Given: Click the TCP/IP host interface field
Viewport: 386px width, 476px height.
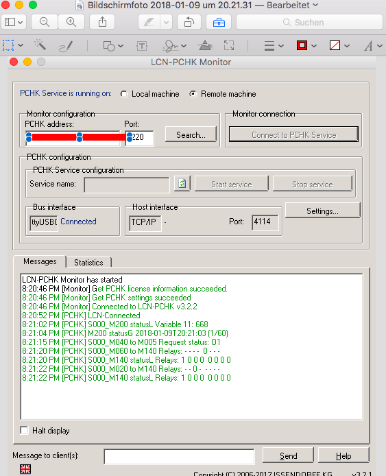Looking at the screenshot, I should [x=145, y=223].
